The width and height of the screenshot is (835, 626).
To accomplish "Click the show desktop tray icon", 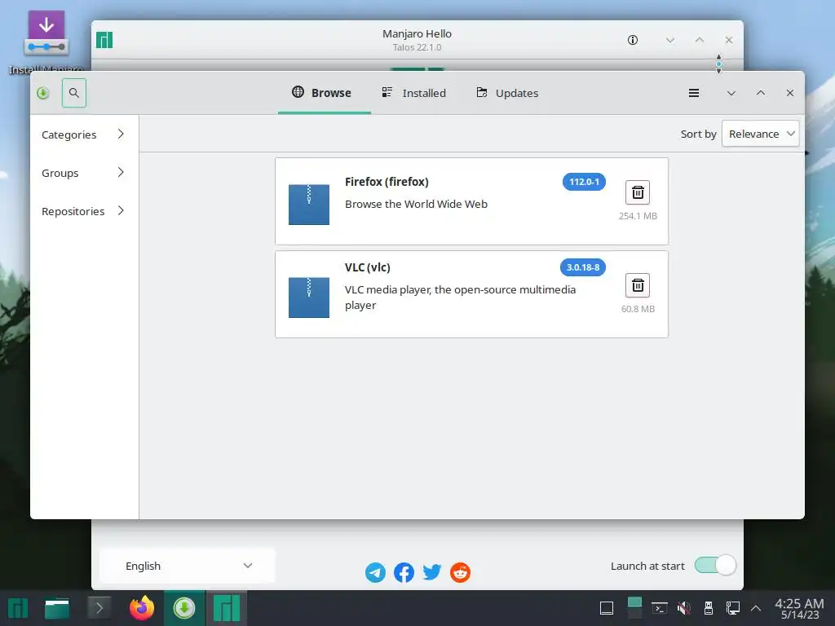I will tap(607, 608).
